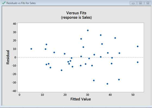
Task: Click the leftmost data point near fitted value 5
Action: click(x=31, y=49)
